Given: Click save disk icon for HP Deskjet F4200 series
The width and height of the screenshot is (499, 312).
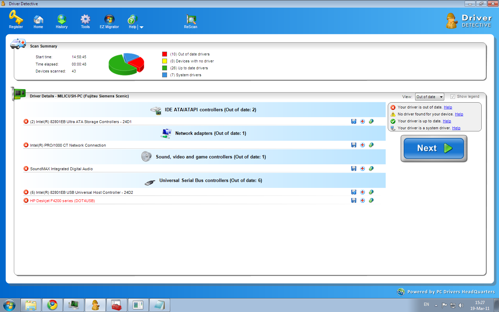Looking at the screenshot, I should 354,200.
